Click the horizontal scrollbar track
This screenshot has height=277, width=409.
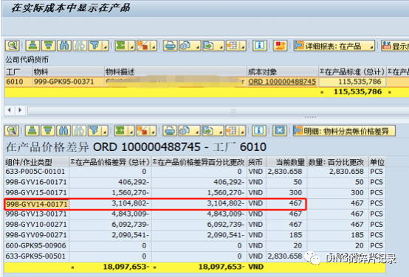[218, 111]
